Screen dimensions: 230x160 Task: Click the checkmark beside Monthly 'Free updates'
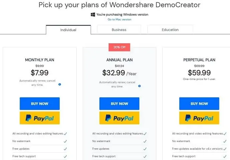(65, 149)
